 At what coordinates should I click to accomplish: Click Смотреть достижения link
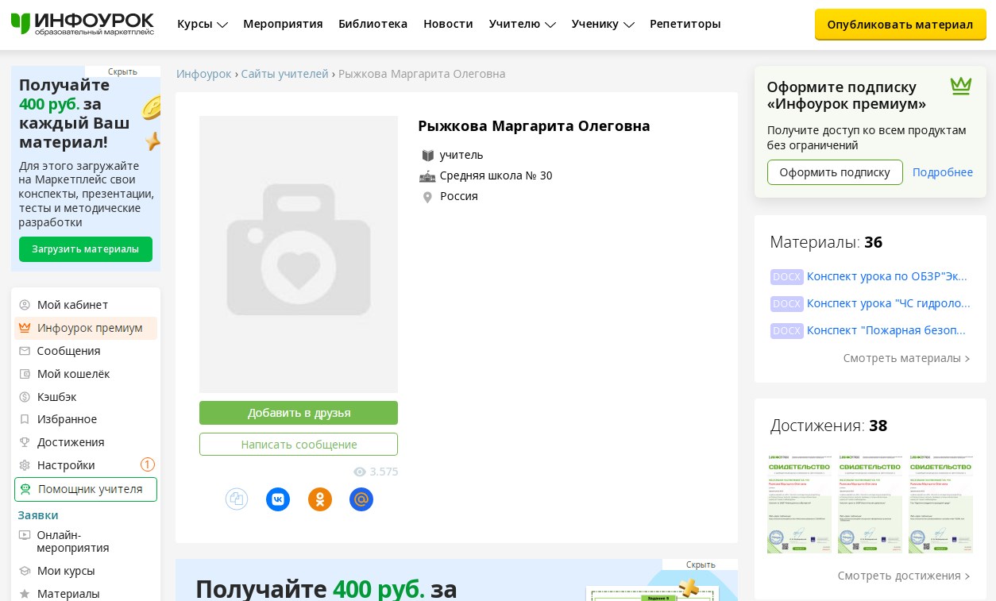[904, 576]
